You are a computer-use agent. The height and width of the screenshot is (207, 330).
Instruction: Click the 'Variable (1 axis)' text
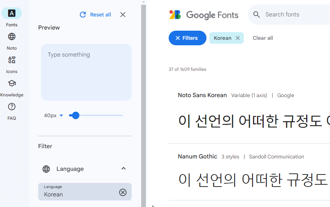249,95
